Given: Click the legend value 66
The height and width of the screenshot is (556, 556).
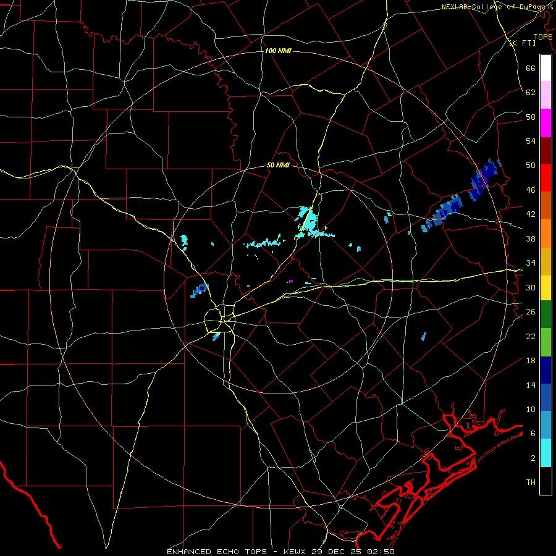Looking at the screenshot, I should point(531,68).
